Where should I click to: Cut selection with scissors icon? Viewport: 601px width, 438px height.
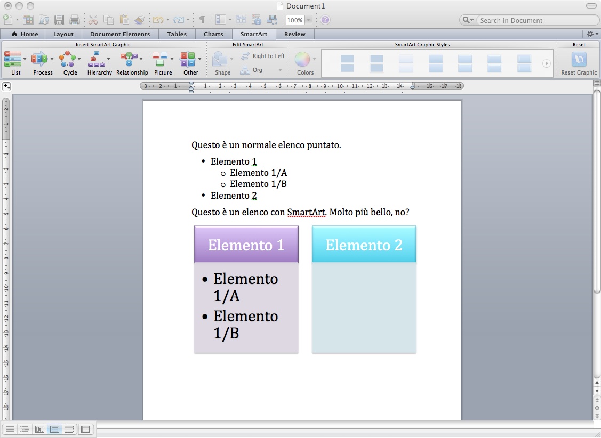pos(93,20)
